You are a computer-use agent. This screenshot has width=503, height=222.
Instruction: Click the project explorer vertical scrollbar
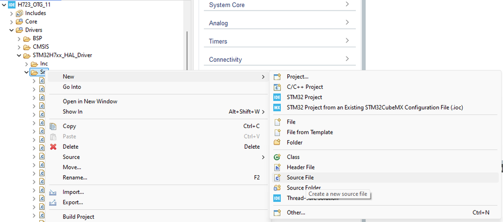187,51
